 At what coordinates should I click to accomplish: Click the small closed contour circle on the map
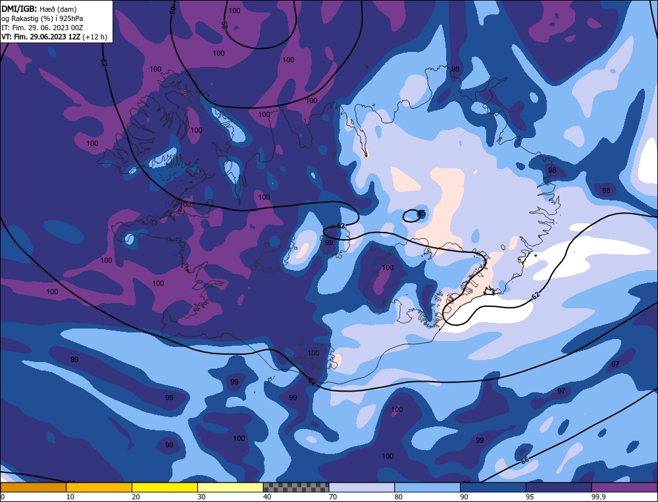coord(412,216)
